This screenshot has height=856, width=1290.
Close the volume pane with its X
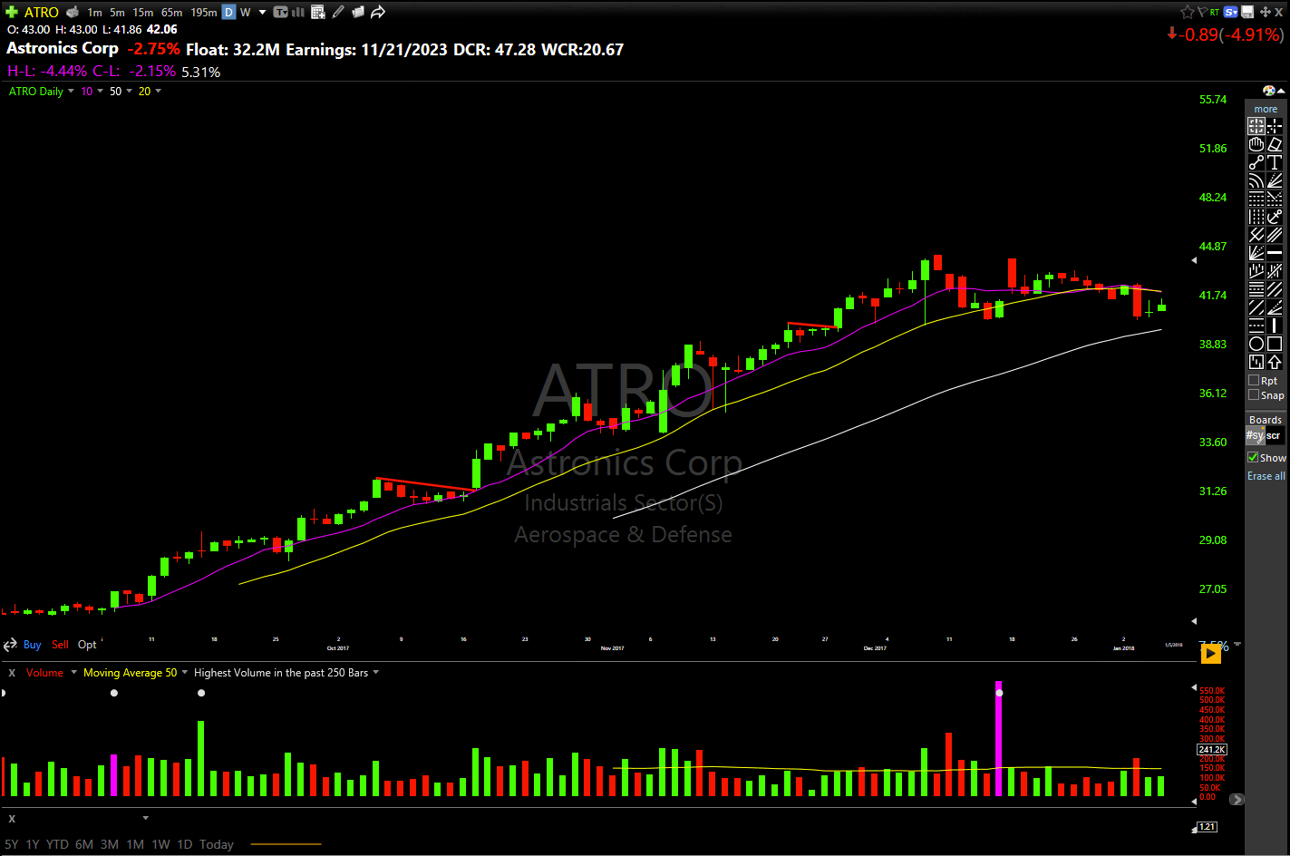coord(12,673)
